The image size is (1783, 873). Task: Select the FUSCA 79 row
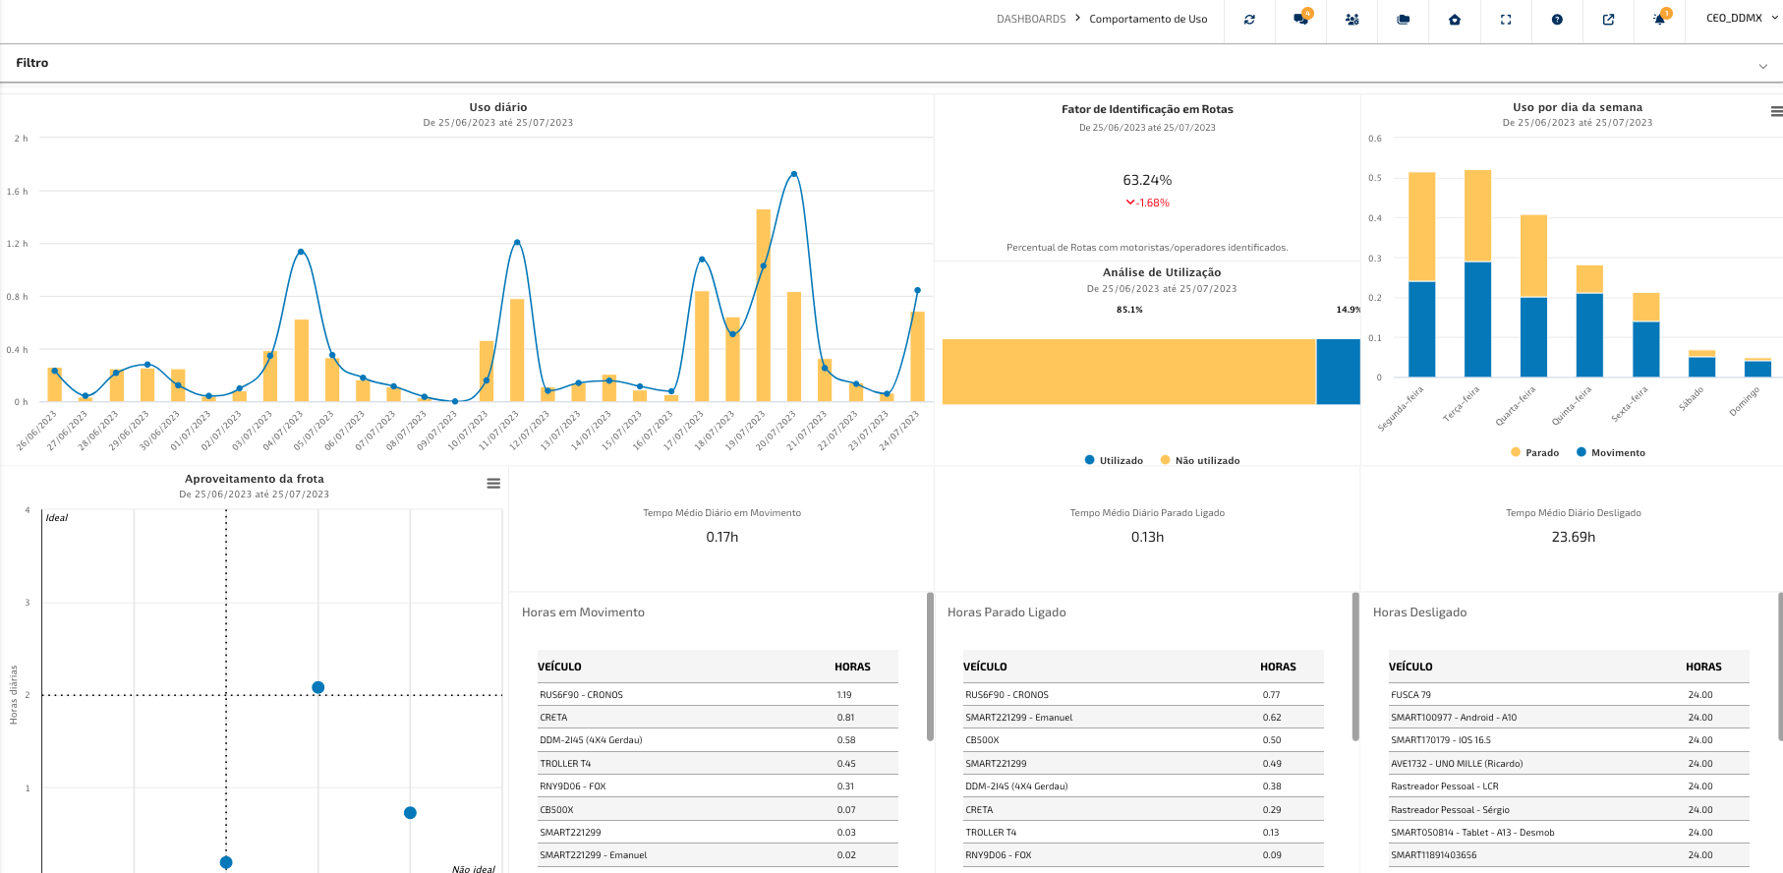click(x=1569, y=695)
